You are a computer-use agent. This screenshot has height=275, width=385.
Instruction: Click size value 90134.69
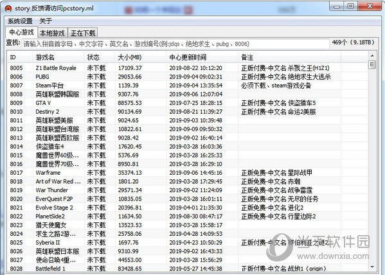pos(130,112)
